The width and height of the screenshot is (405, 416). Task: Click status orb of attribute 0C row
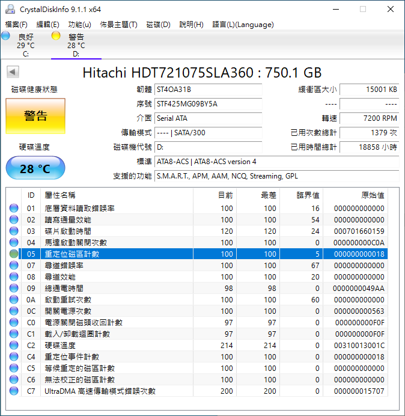(14, 311)
